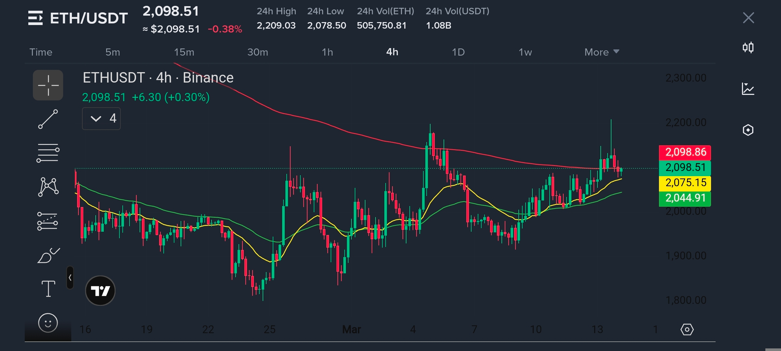Collapse the drawing toolbar arrow handle
The height and width of the screenshot is (351, 781).
[70, 278]
